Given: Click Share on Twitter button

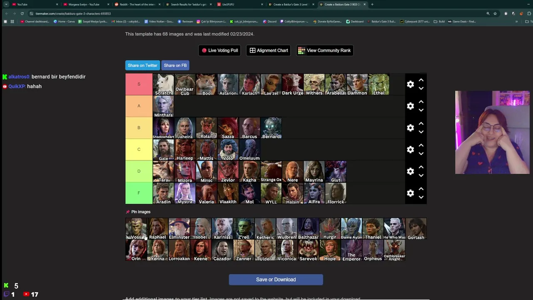Looking at the screenshot, I should pyautogui.click(x=142, y=65).
